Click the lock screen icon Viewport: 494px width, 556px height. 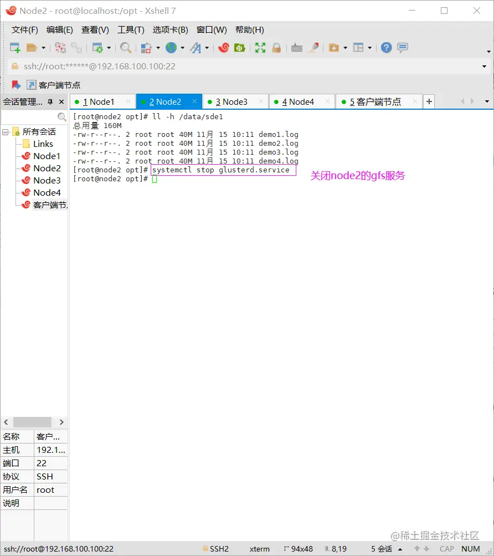point(276,48)
